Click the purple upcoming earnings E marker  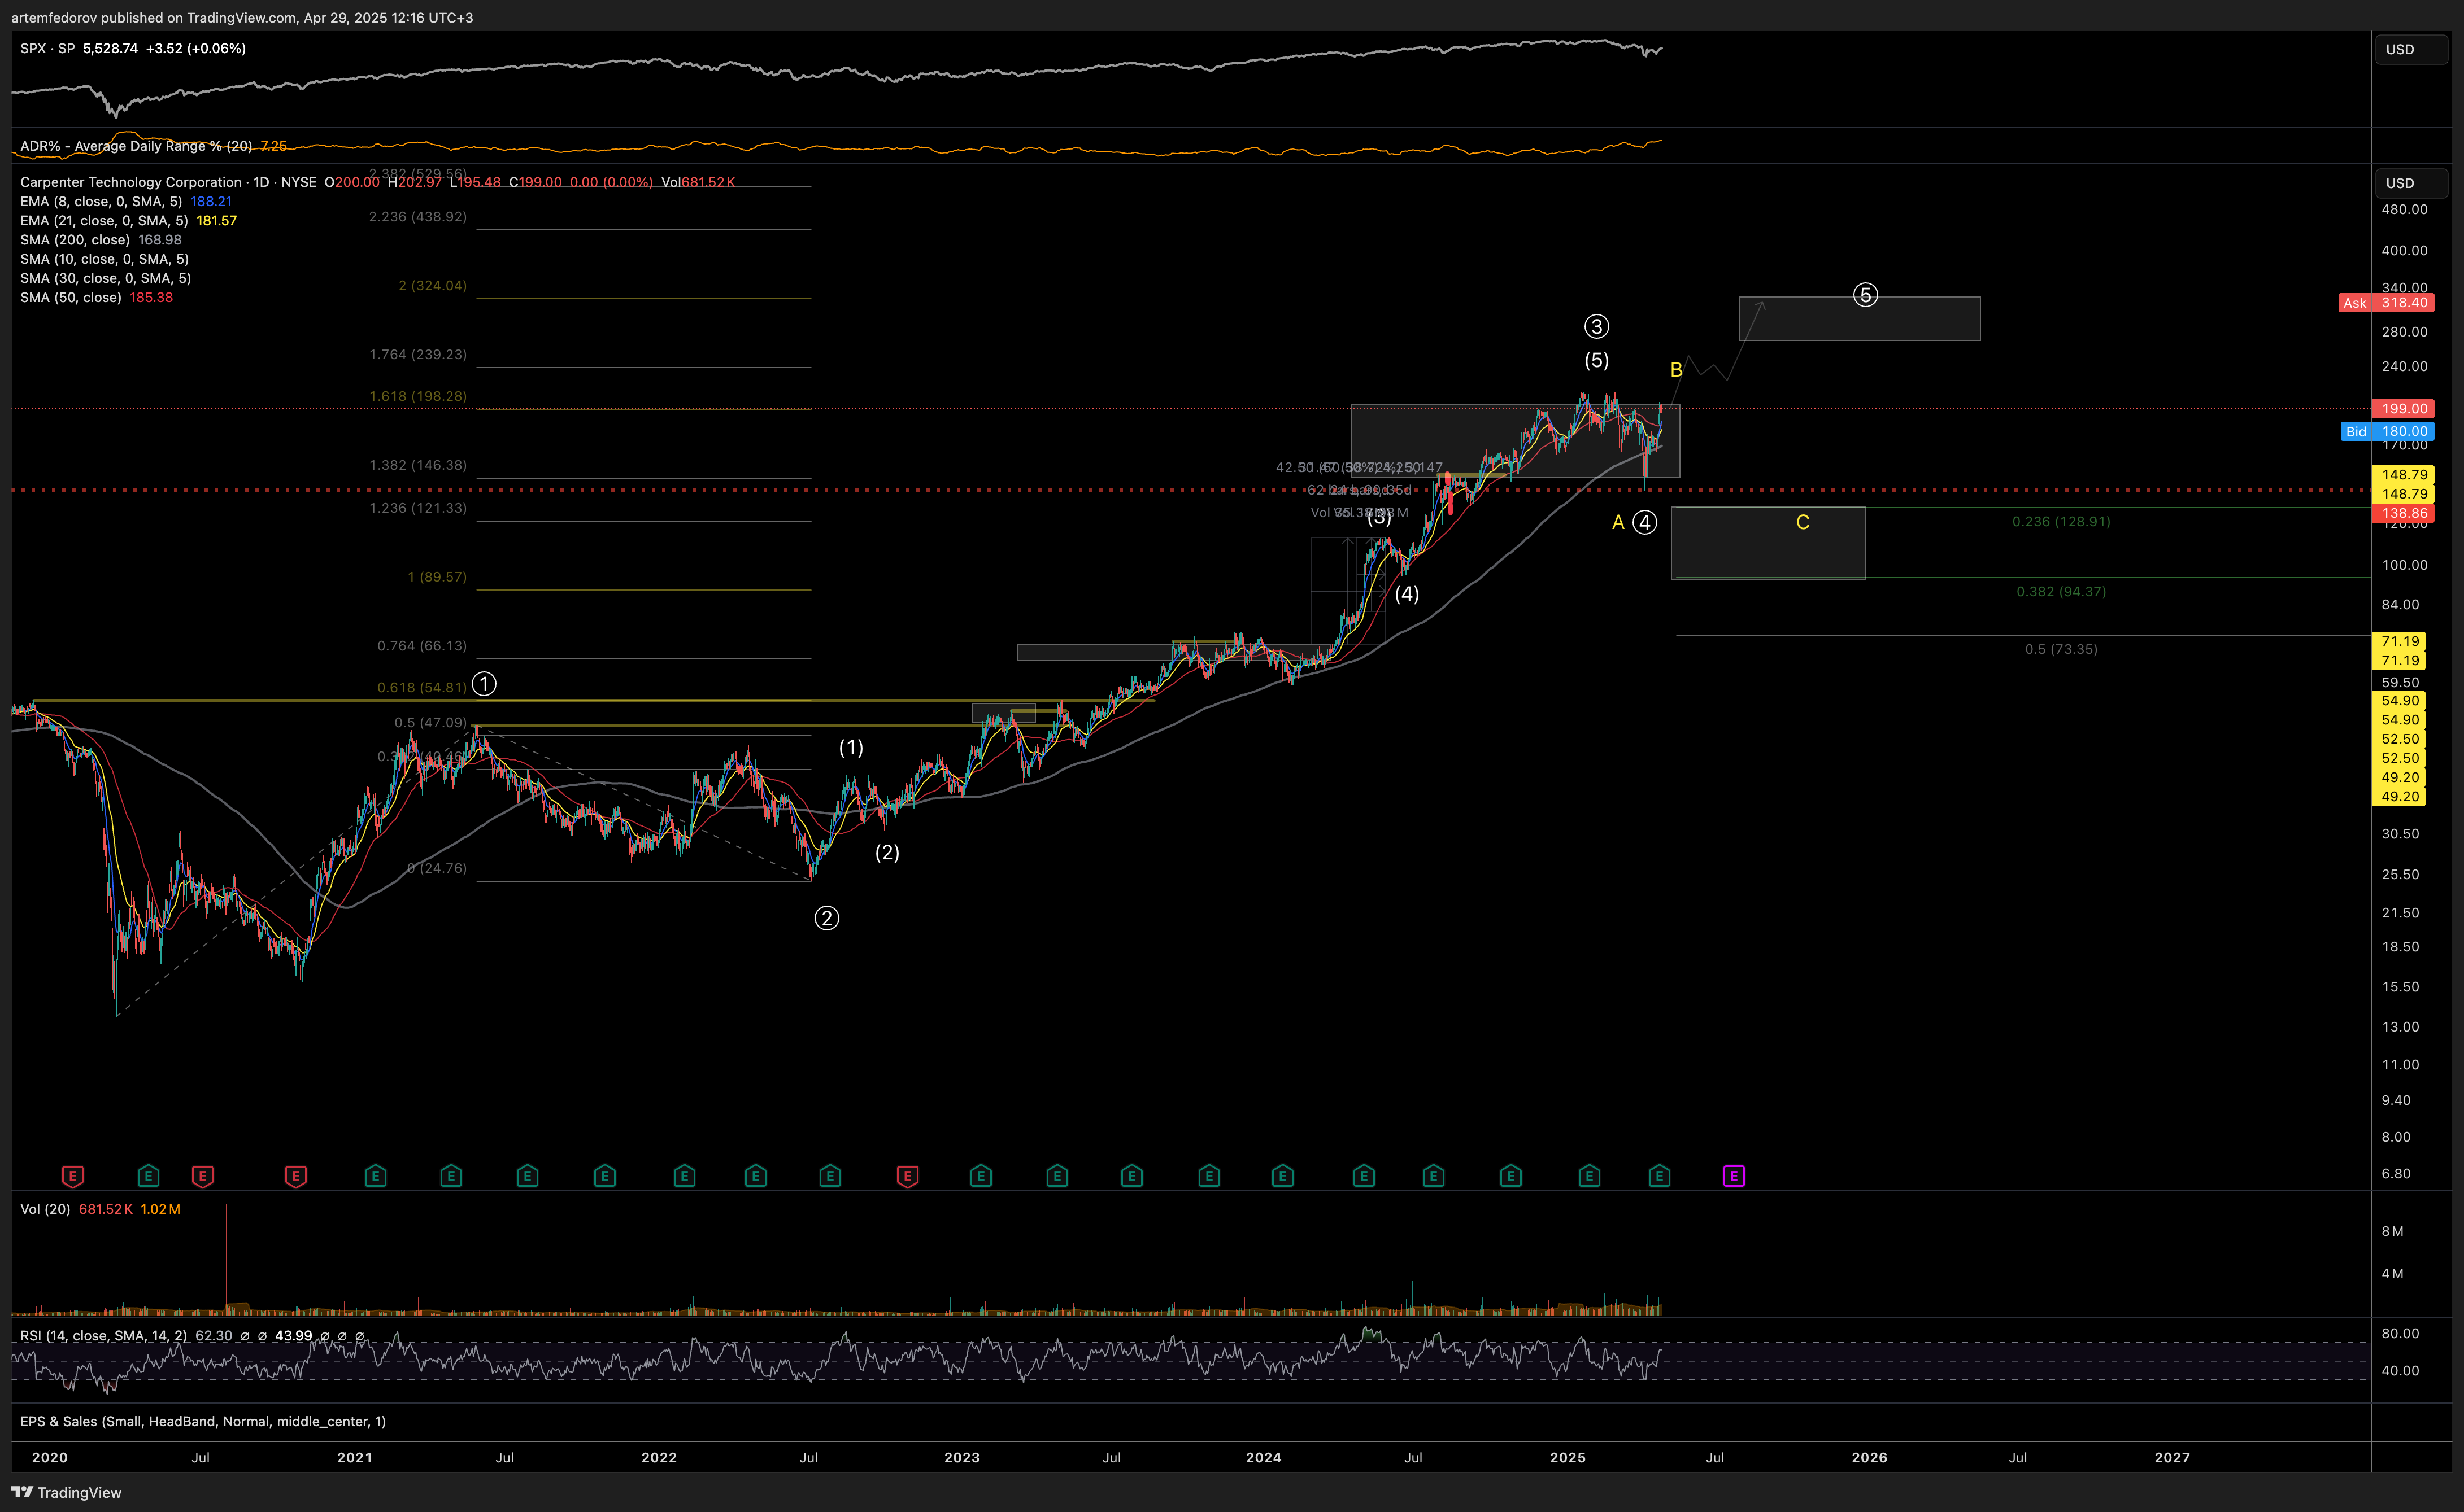(x=1734, y=1176)
